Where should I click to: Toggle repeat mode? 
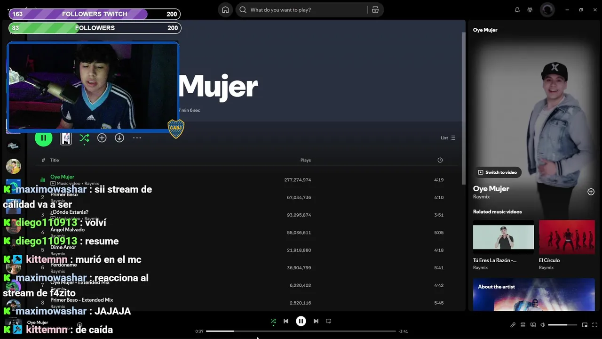point(329,321)
